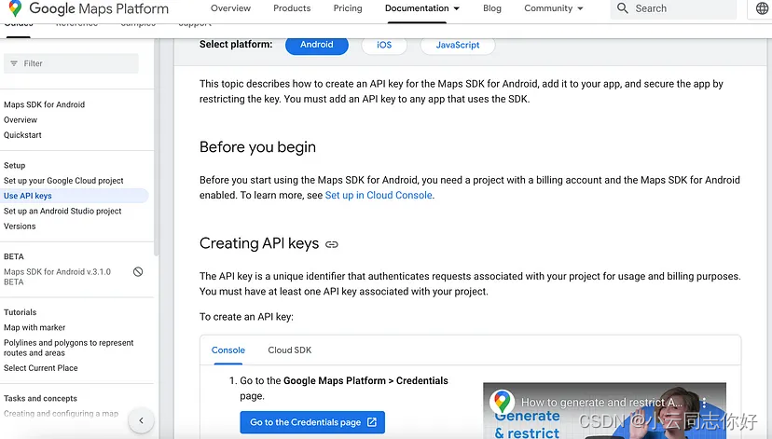Image resolution: width=772 pixels, height=439 pixels.
Task: Open the Blog menu item
Action: pos(492,8)
